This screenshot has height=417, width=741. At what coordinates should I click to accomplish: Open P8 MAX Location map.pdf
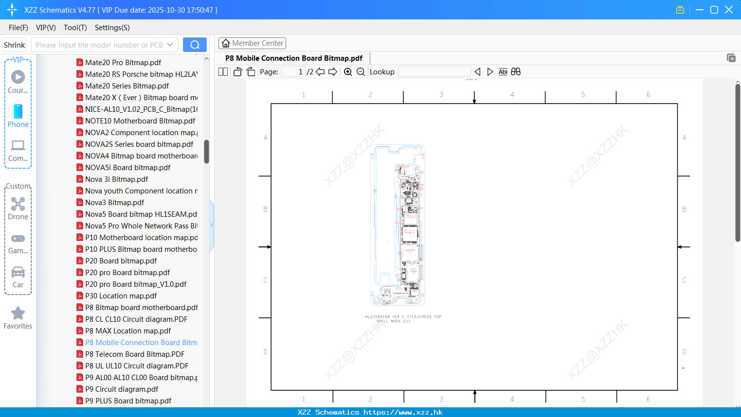click(124, 330)
